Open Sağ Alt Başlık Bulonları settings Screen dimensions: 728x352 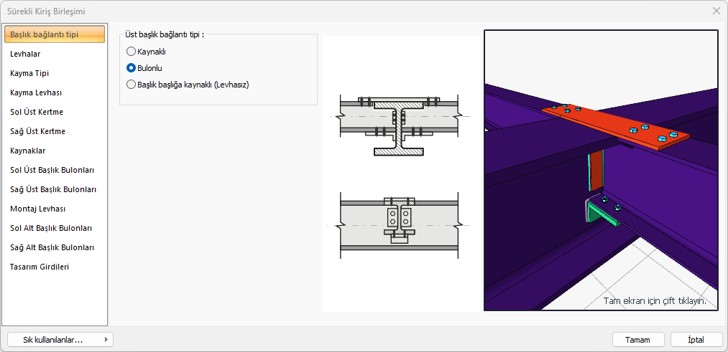coord(52,247)
